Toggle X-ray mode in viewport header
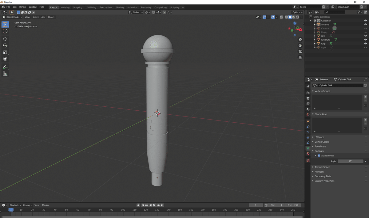The height and width of the screenshot is (218, 369). (282, 17)
